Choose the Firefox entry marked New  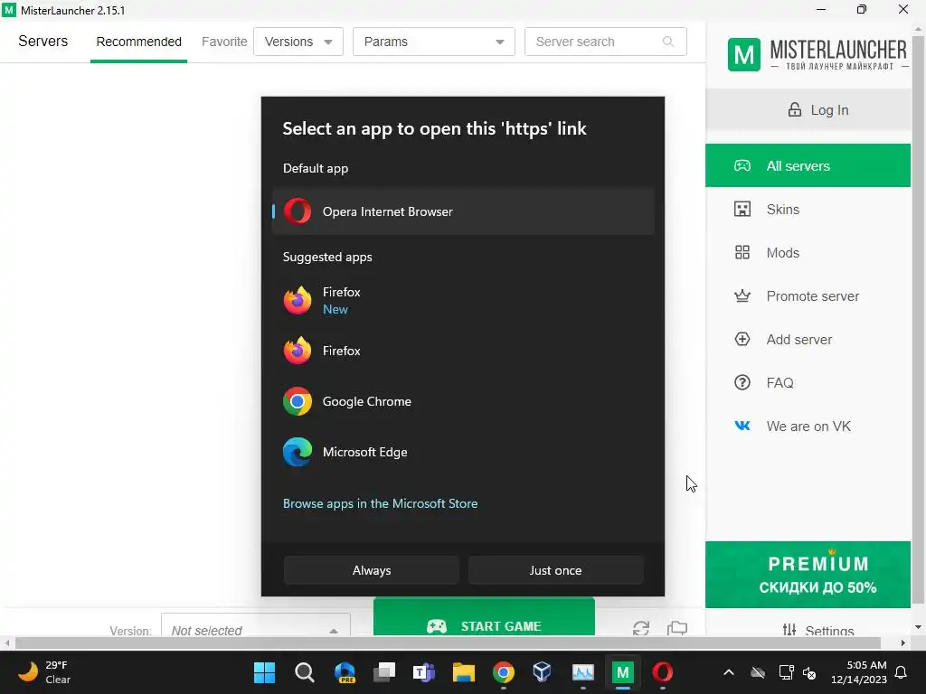pos(463,300)
